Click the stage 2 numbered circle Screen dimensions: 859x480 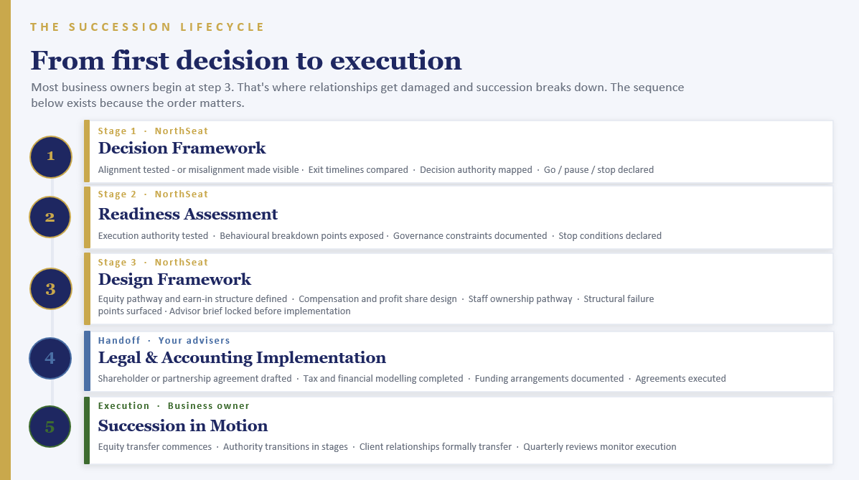50,217
